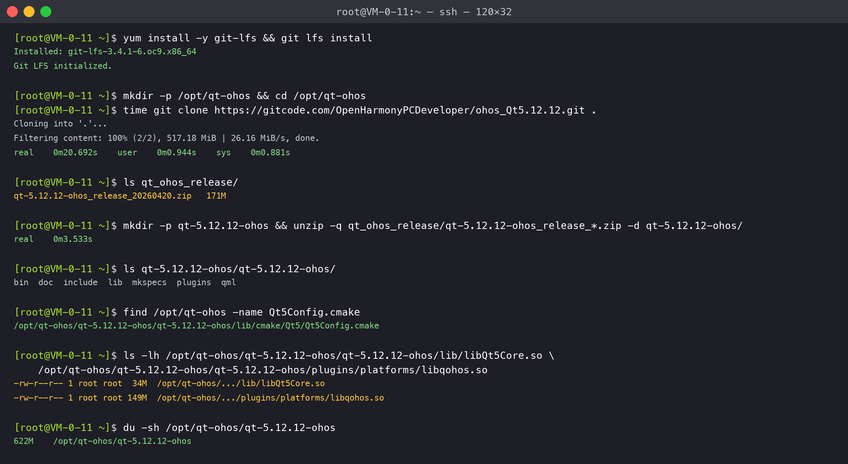
Task: Select the 'include' directory name
Action: point(80,283)
